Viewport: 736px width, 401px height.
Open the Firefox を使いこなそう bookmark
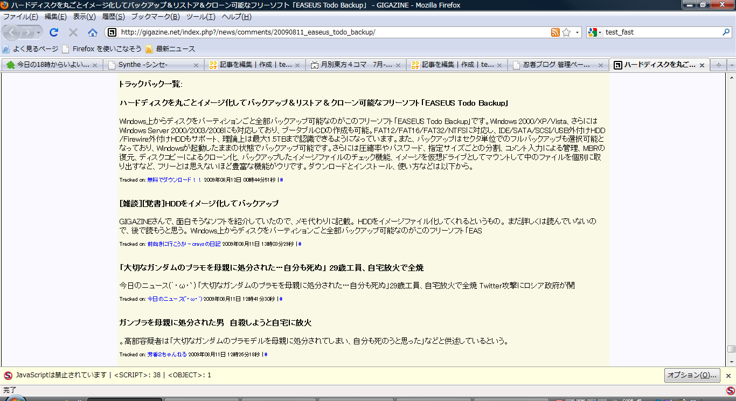pyautogui.click(x=102, y=49)
